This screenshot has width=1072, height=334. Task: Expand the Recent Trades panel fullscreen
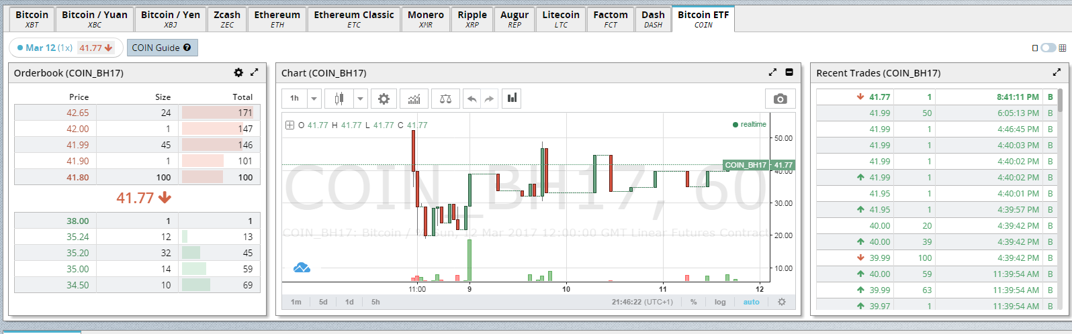click(1057, 72)
